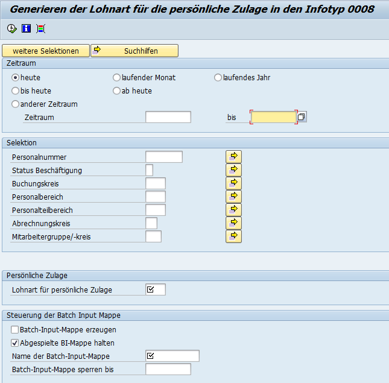Select the 'anderer Zeitraum' radio option
389x383 pixels.
[16, 104]
